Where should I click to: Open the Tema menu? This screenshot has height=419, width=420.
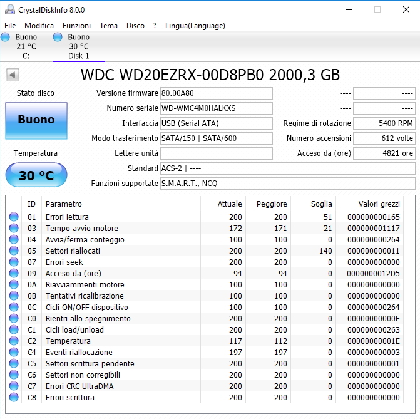108,26
